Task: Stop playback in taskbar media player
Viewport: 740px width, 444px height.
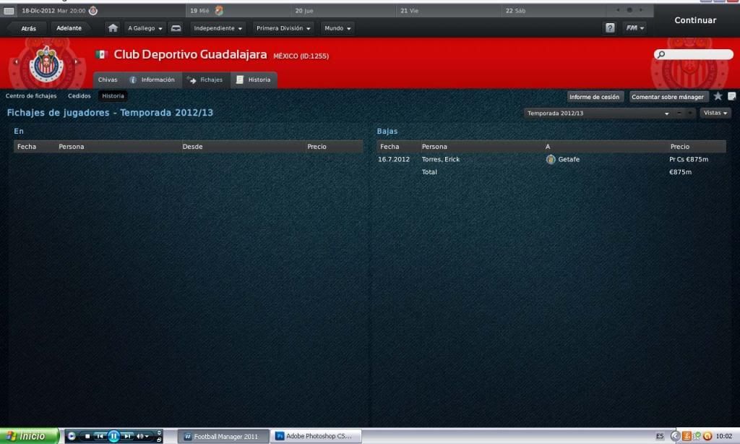Action: (x=87, y=437)
